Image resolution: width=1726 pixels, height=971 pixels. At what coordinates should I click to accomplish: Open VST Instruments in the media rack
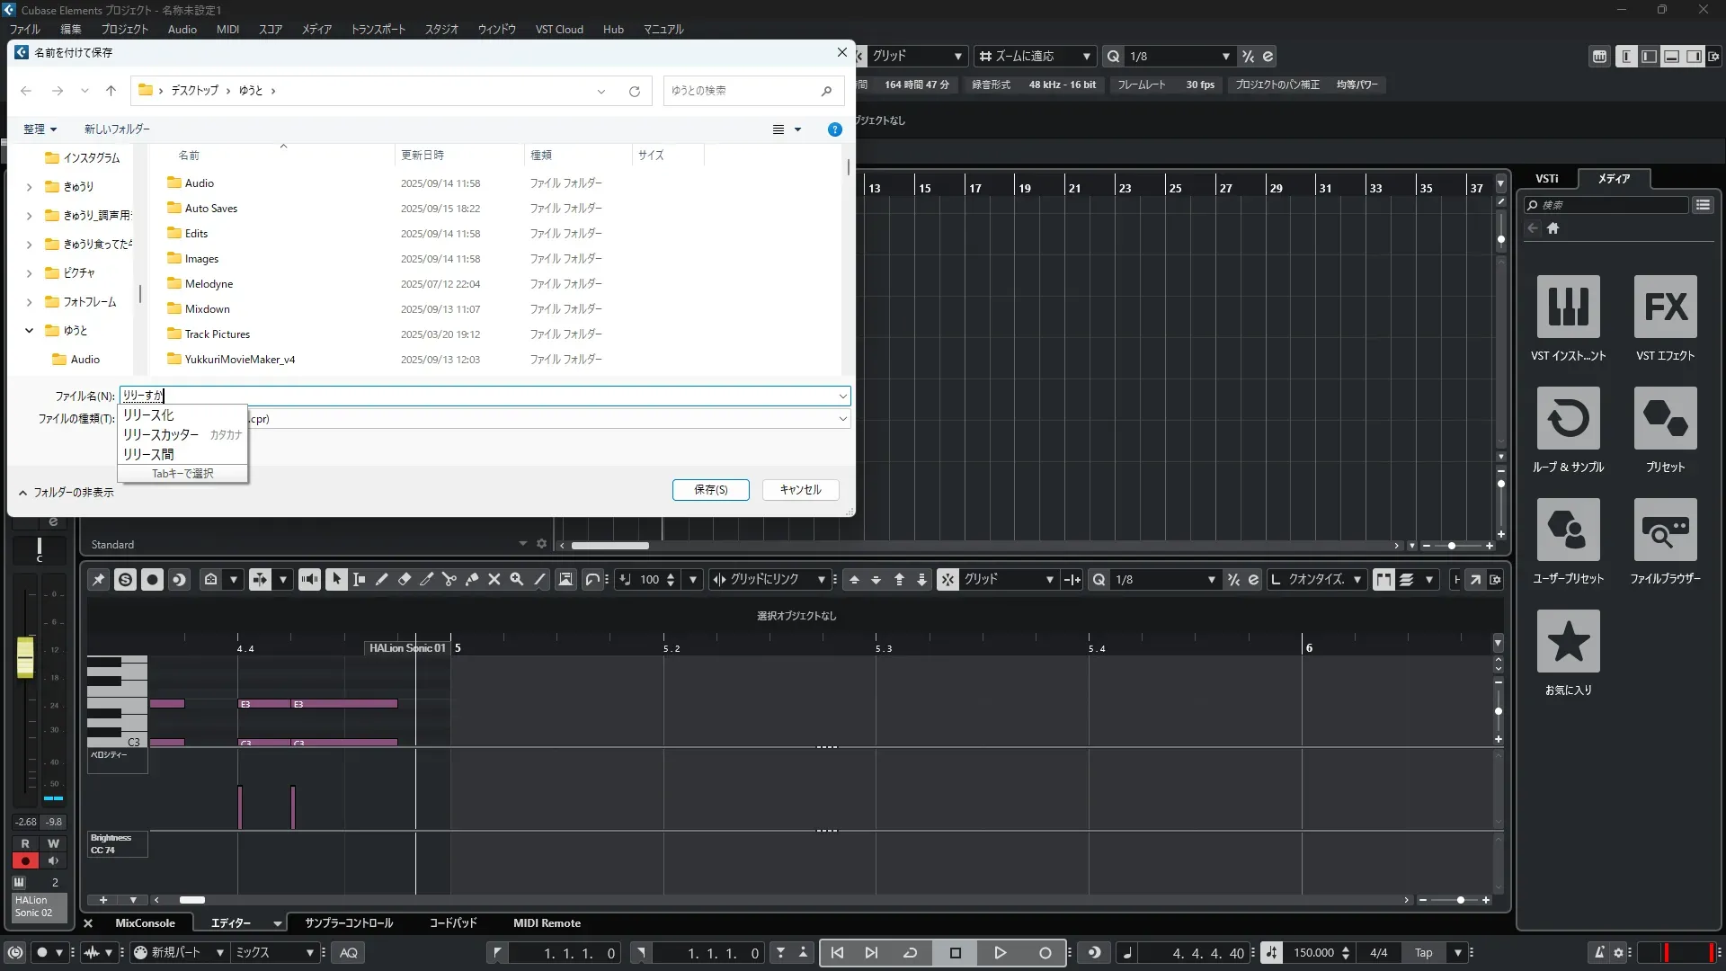point(1568,307)
